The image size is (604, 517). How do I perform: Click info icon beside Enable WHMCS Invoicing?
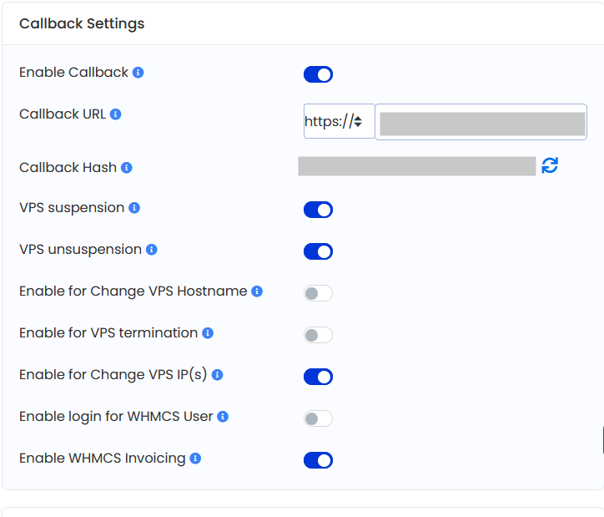[195, 459]
